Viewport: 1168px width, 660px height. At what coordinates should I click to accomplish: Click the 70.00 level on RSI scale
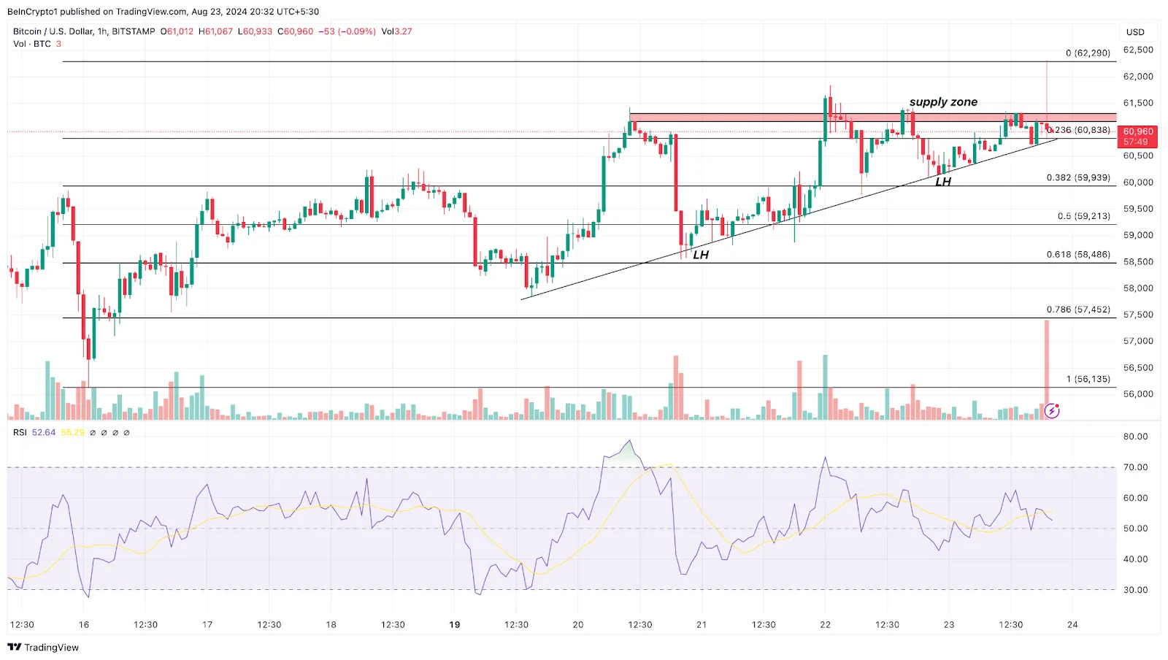click(x=1135, y=467)
